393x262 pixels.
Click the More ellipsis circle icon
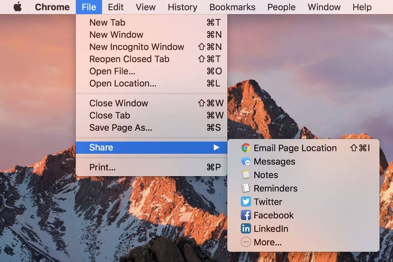245,242
